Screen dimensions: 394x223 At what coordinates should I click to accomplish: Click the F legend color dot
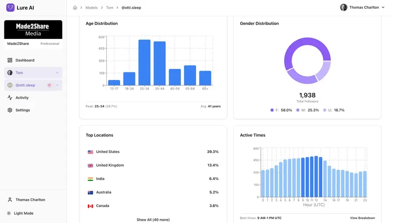pyautogui.click(x=272, y=110)
